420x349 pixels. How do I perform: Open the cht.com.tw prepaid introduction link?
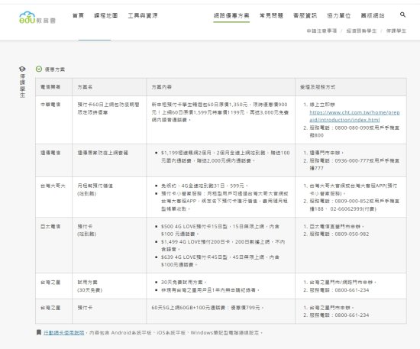click(354, 116)
